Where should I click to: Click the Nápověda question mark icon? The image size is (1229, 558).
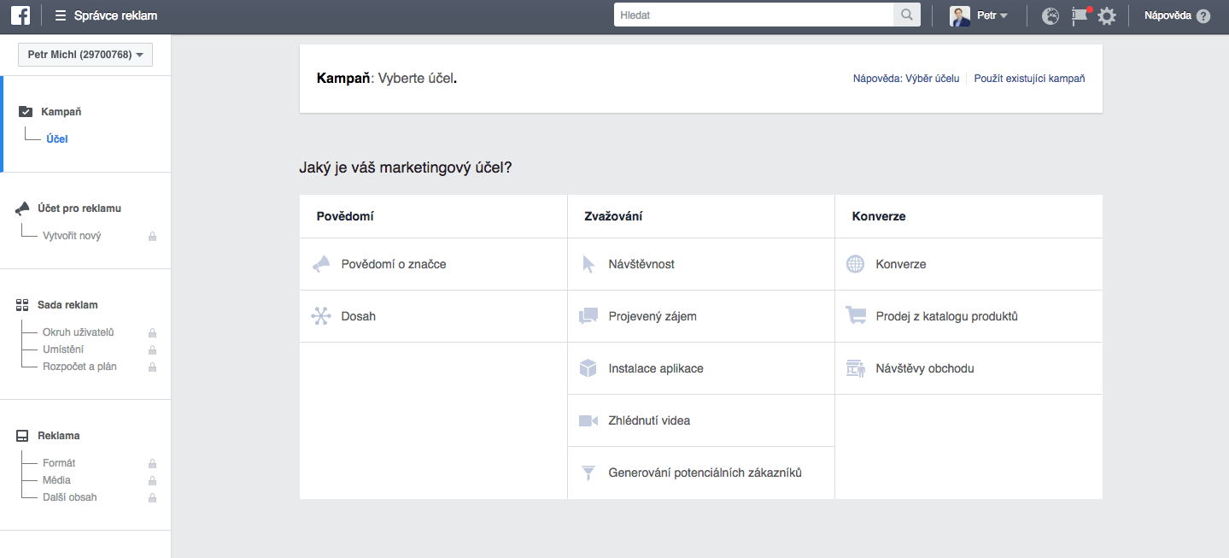pyautogui.click(x=1203, y=15)
